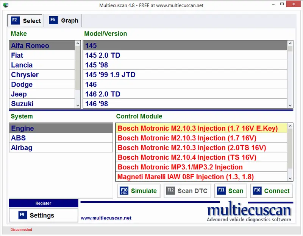Select model 145 '98
This screenshot has width=303, height=236.
click(x=185, y=65)
